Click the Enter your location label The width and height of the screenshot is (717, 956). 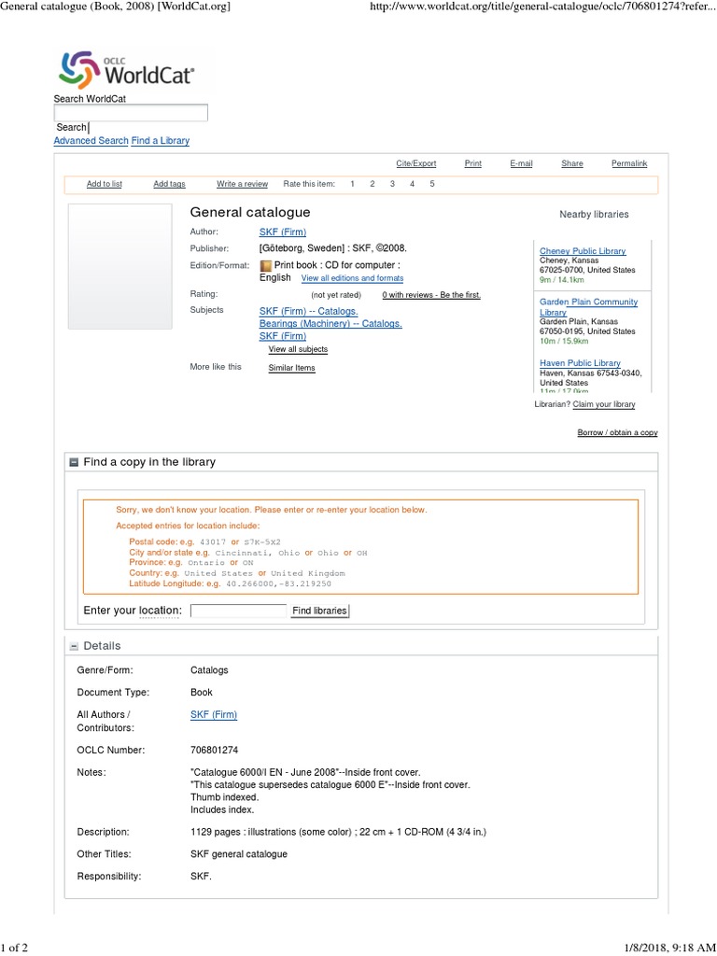[x=133, y=611]
